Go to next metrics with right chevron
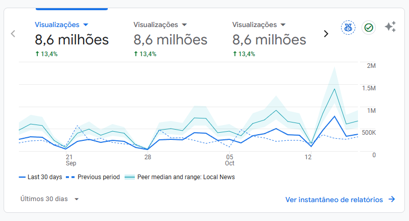 tap(326, 34)
